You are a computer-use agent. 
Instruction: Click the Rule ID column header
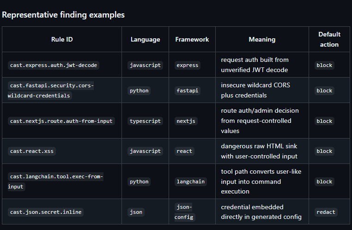pyautogui.click(x=62, y=39)
